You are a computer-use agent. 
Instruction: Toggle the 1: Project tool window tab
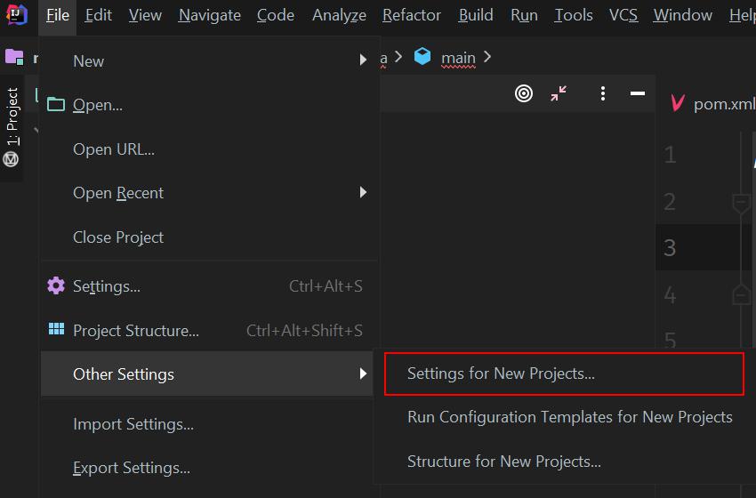[12, 117]
